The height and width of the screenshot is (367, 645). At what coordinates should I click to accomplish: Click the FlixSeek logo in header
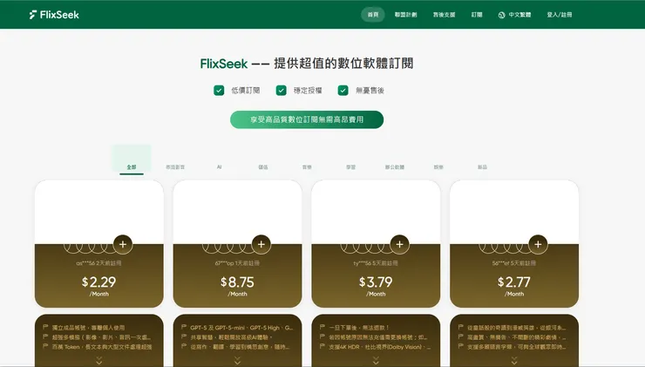click(54, 15)
